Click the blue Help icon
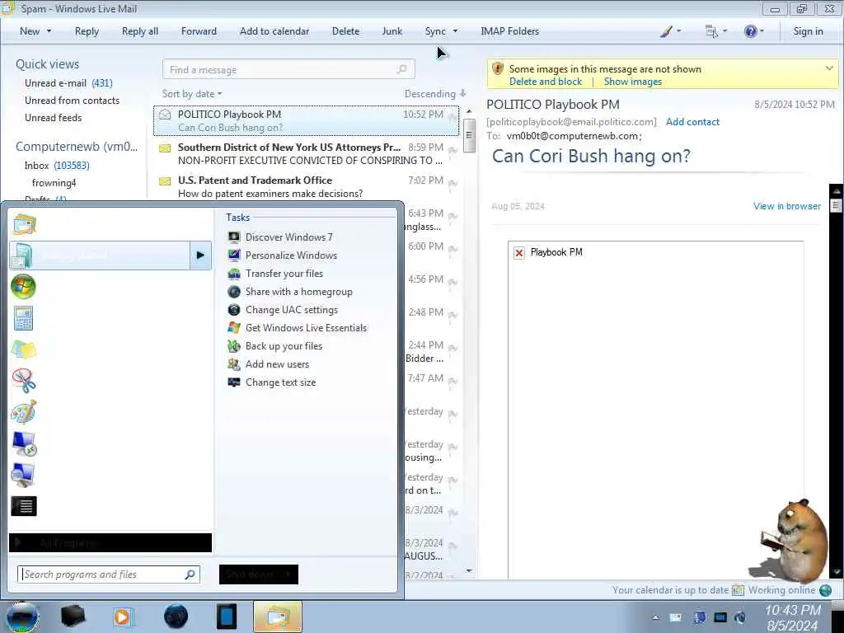 coord(750,31)
